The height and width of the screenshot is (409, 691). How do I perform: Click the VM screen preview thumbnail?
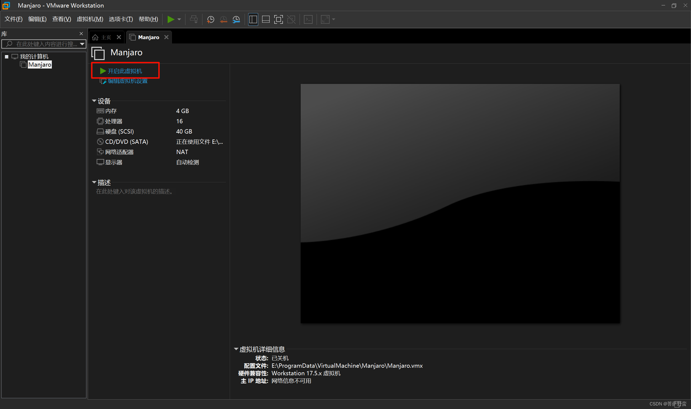(x=460, y=203)
